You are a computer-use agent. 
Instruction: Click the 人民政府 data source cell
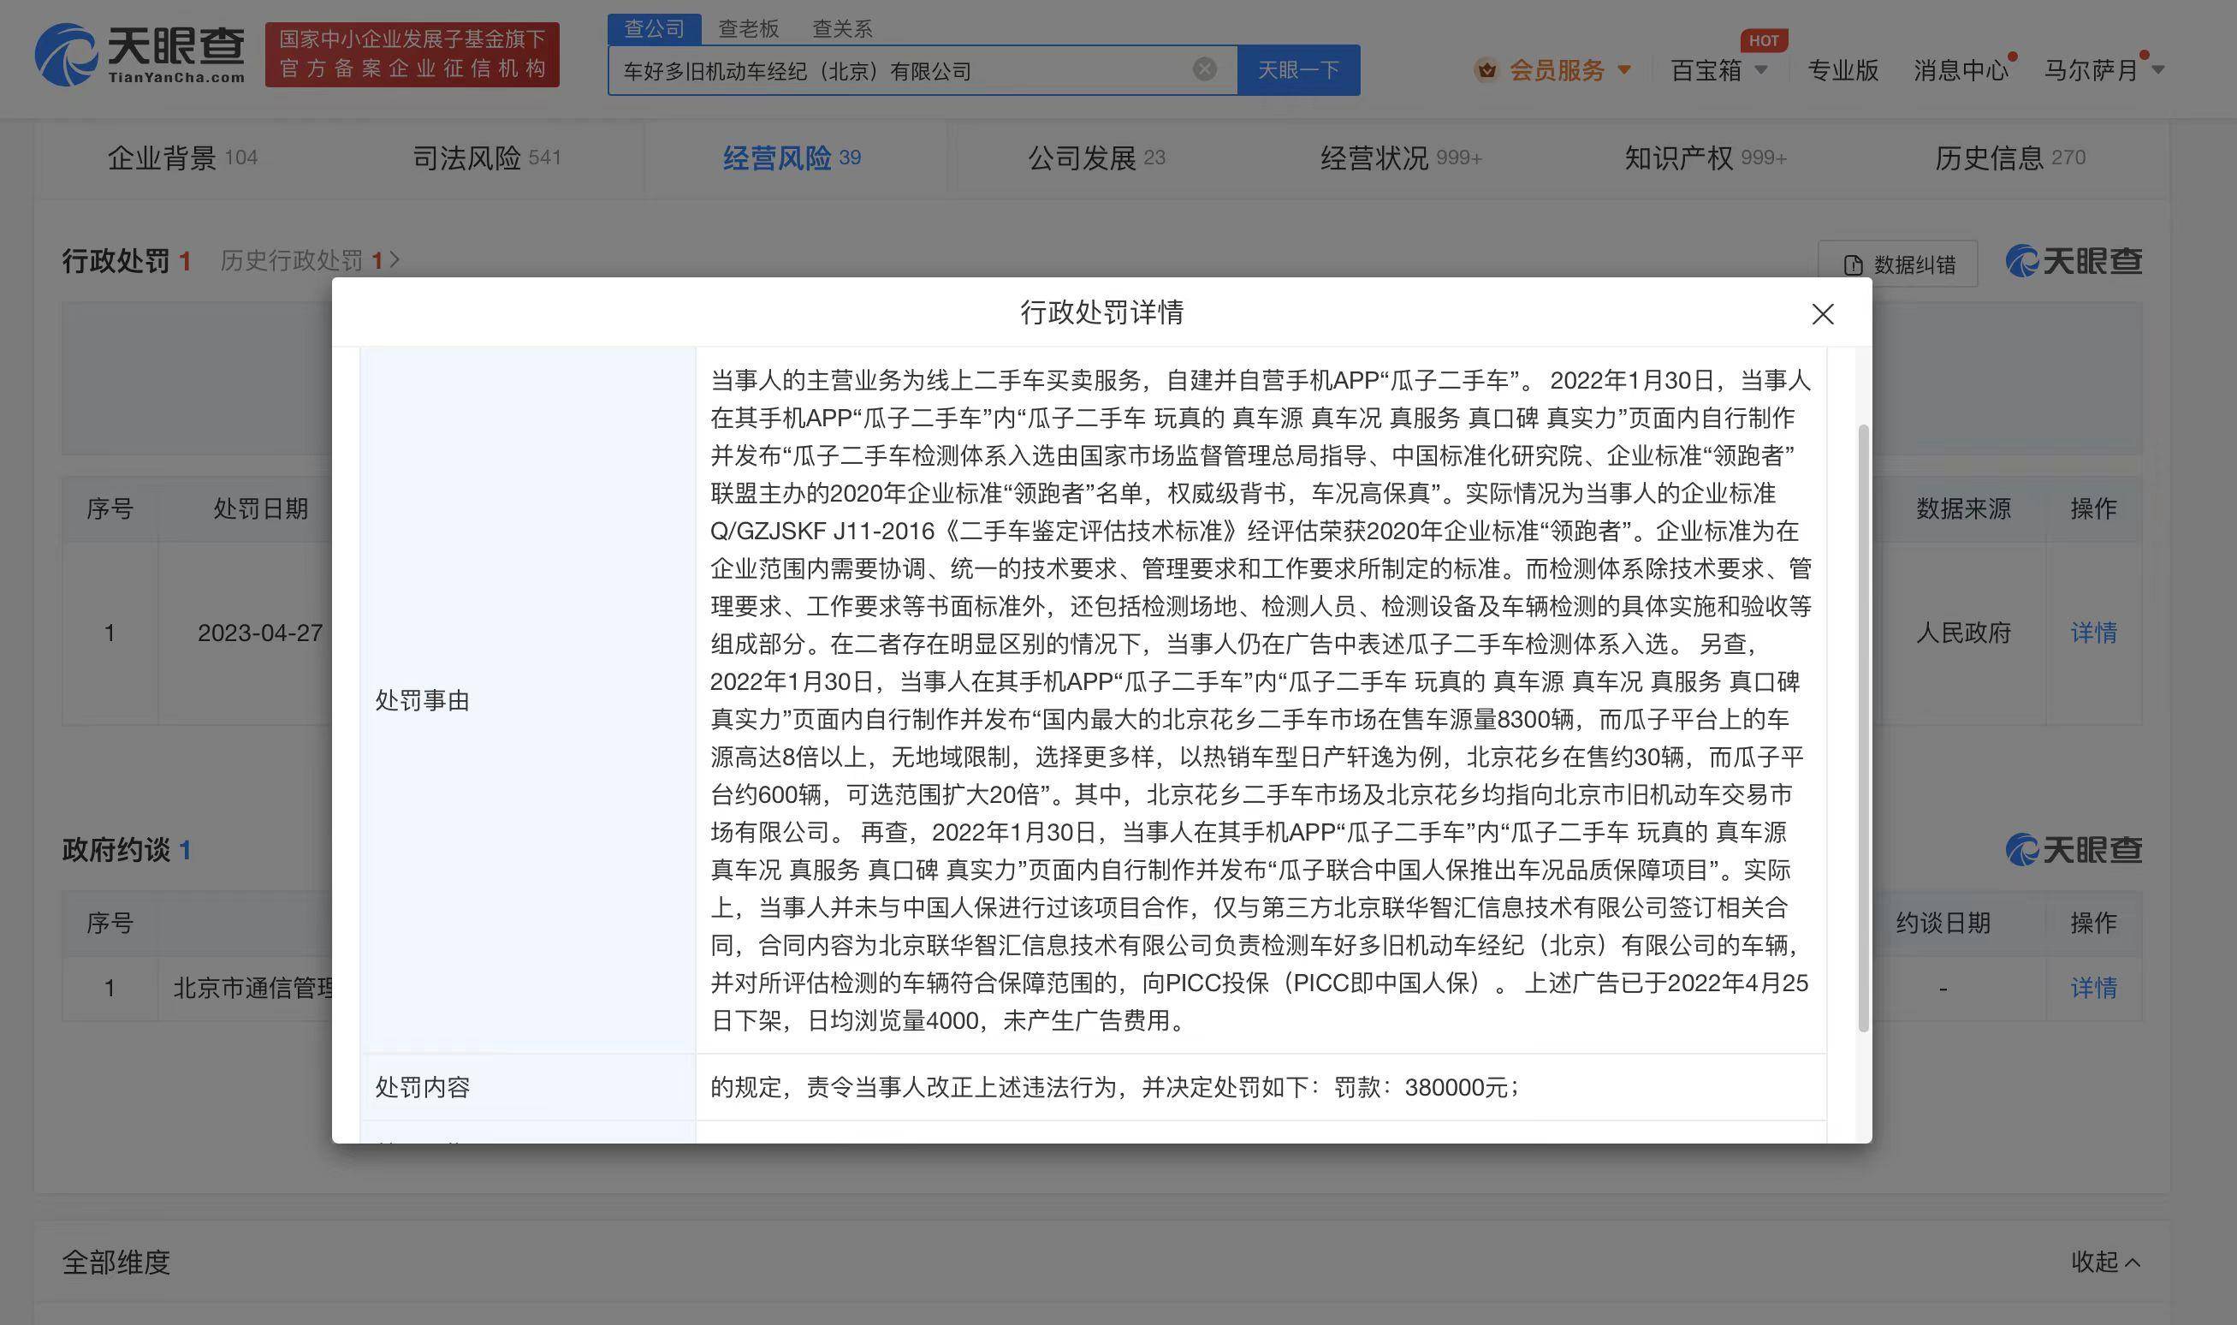point(1963,633)
